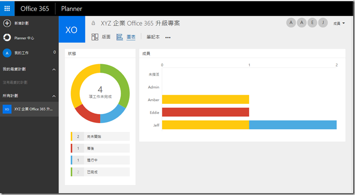This screenshot has height=195, width=355.
Task: Click the Office 365 link in header
Action: pyautogui.click(x=35, y=8)
